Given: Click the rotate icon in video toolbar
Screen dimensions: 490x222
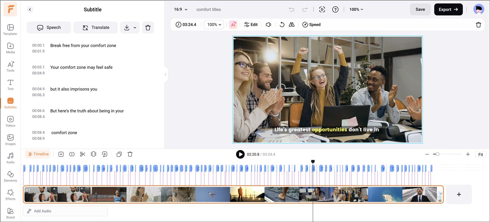Looking at the screenshot, I should pos(282,24).
